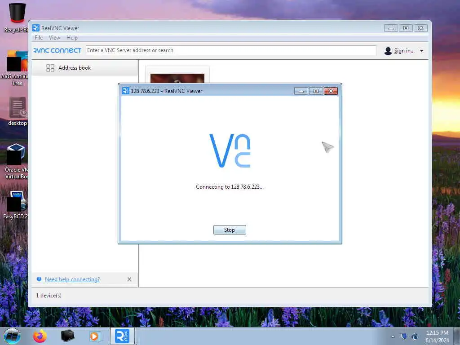The image size is (460, 345).
Task: Maximize the 128.78.6.223 connection window
Action: coord(316,91)
